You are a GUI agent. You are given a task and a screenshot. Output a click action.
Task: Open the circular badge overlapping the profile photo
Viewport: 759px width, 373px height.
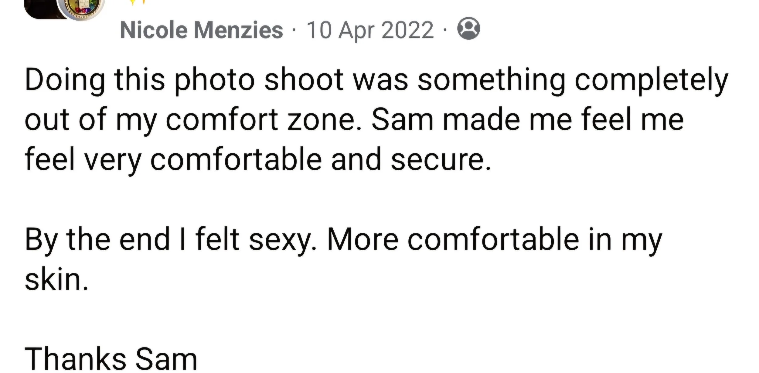click(x=81, y=8)
